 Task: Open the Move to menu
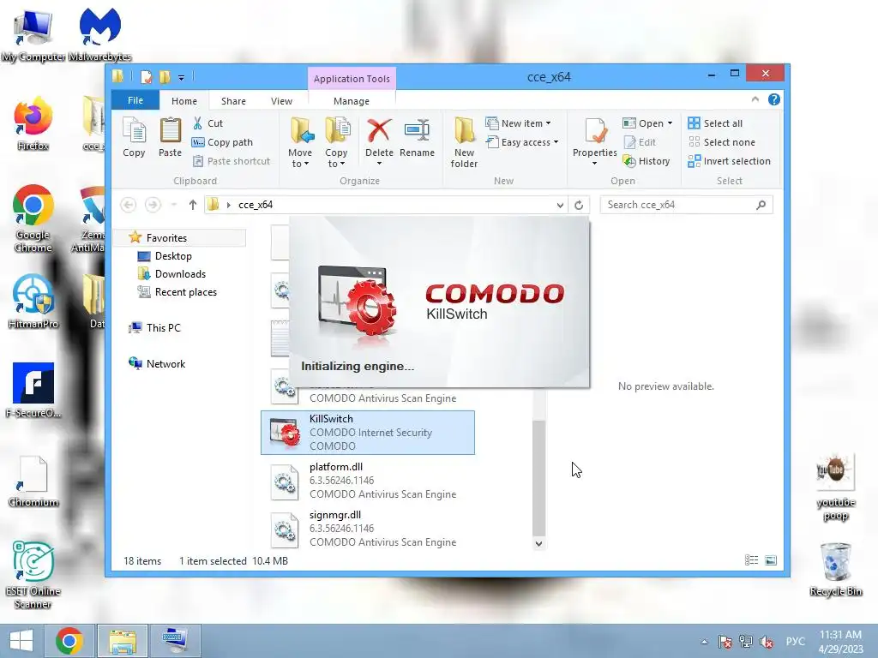point(300,142)
